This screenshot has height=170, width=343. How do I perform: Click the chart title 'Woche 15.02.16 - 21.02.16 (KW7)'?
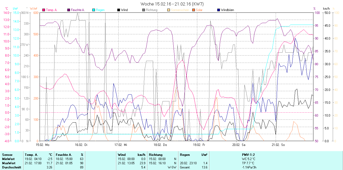(x=172, y=4)
